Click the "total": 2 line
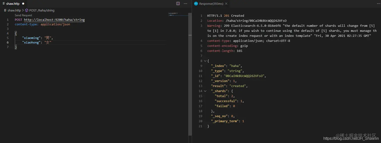This screenshot has height=143, width=381. click(225, 96)
